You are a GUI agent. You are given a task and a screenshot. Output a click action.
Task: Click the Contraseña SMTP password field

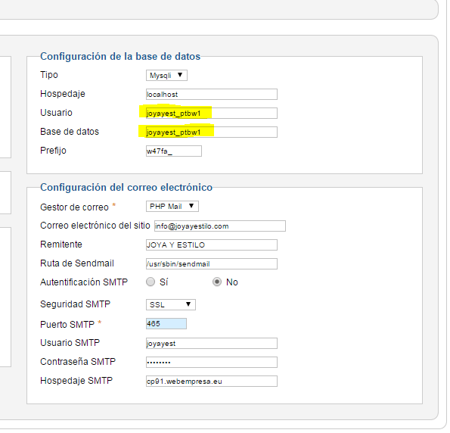pos(212,363)
